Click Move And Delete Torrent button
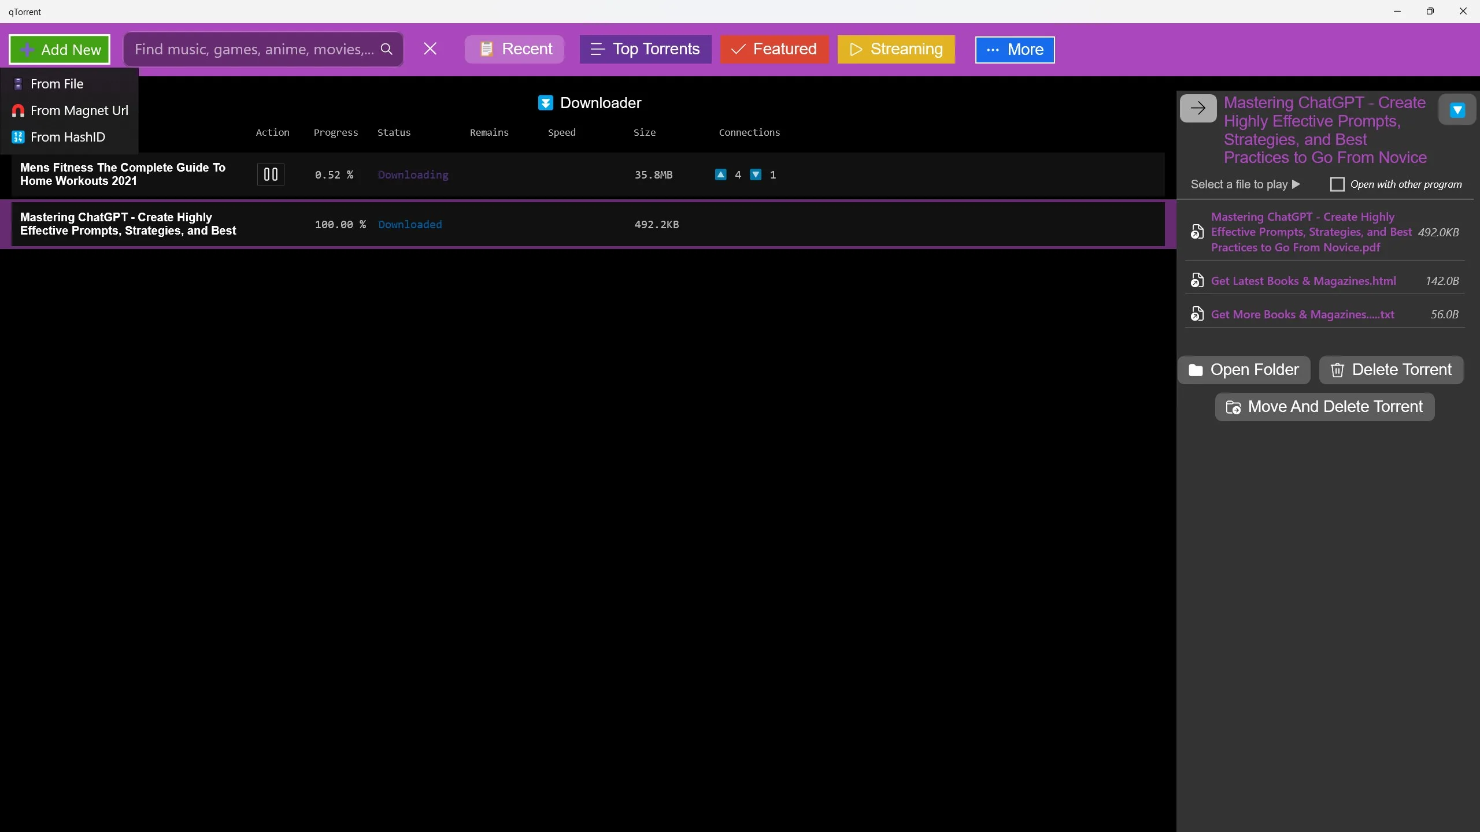1480x832 pixels. coord(1324,407)
